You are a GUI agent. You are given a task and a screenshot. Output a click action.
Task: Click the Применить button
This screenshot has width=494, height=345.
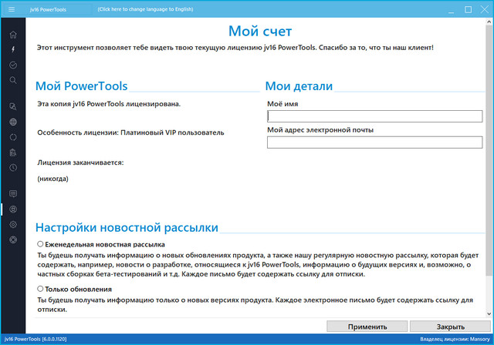pyautogui.click(x=367, y=327)
